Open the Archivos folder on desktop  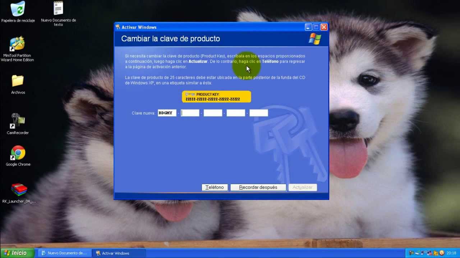(x=18, y=85)
